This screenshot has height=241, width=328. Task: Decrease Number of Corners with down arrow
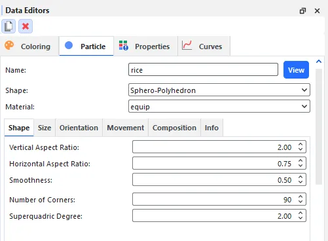301,202
